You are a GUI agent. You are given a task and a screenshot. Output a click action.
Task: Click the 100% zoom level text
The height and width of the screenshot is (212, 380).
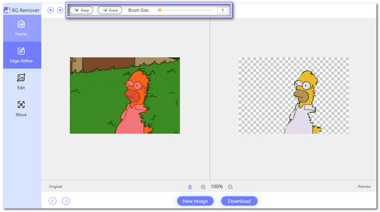tap(217, 186)
